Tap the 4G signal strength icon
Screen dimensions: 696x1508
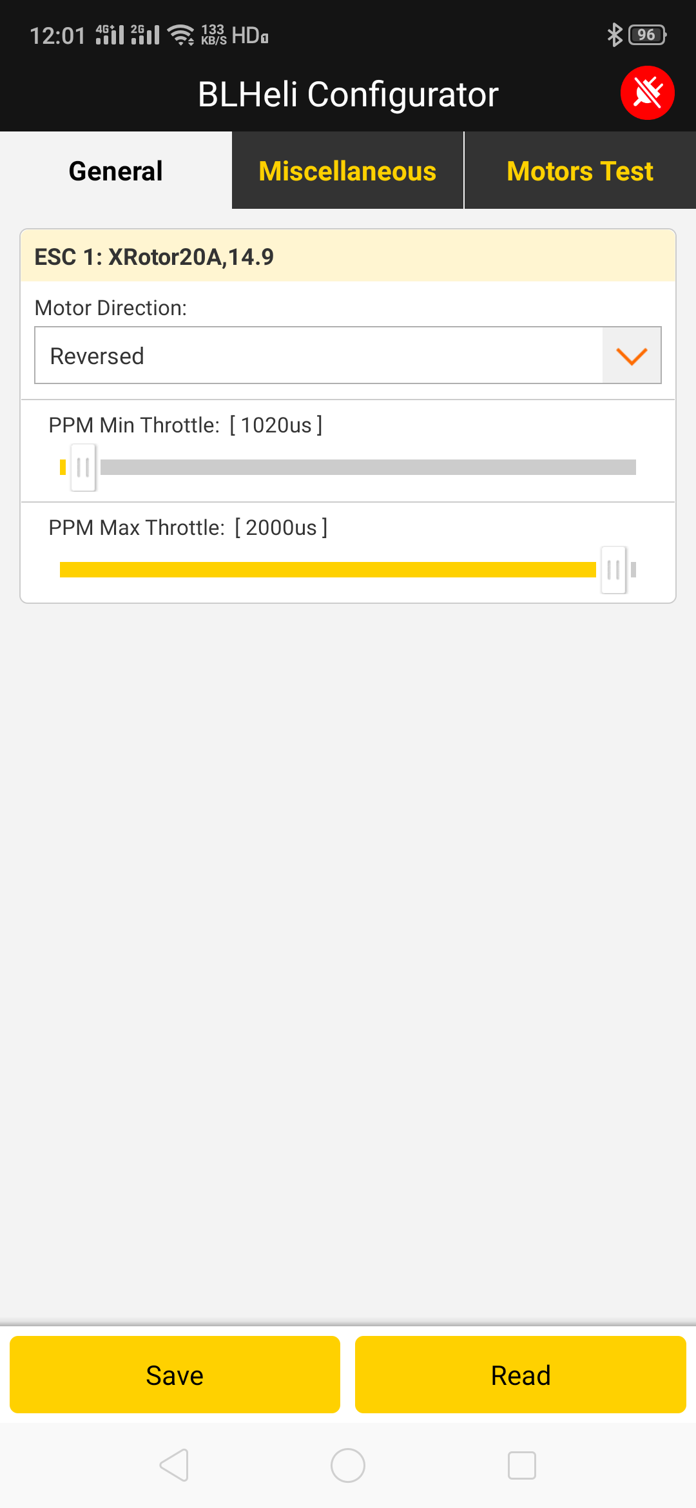pos(110,35)
